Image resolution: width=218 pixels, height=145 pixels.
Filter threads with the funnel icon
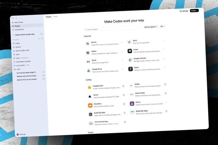tap(39, 39)
